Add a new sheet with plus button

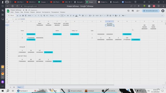(x=10, y=87)
